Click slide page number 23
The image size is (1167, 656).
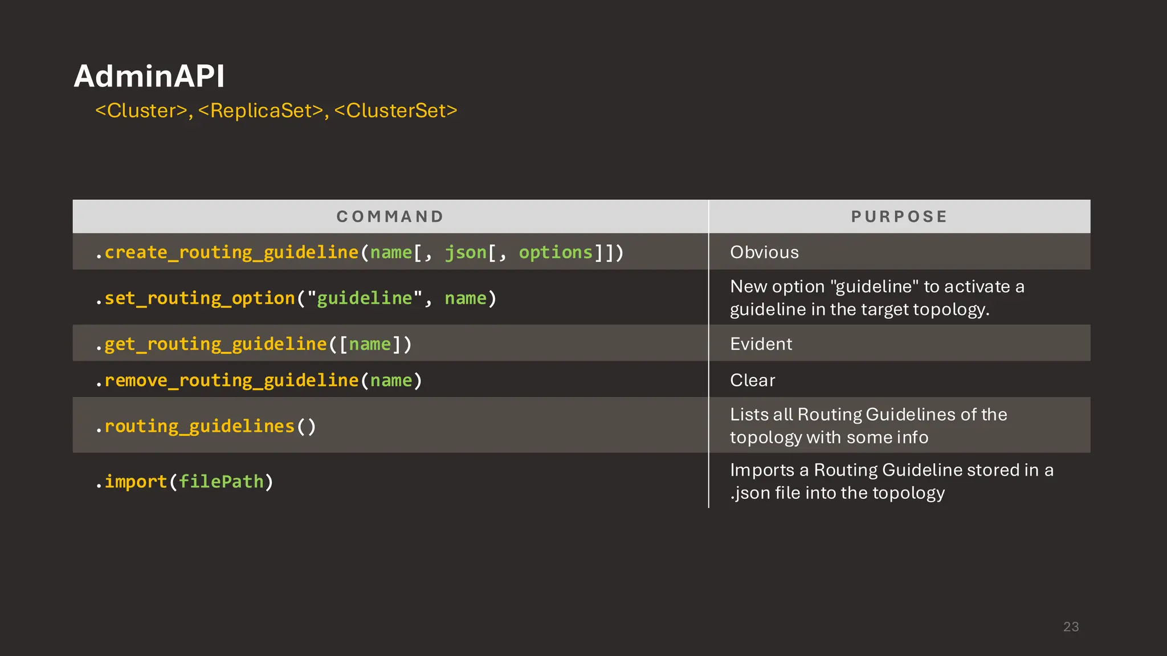tap(1071, 626)
